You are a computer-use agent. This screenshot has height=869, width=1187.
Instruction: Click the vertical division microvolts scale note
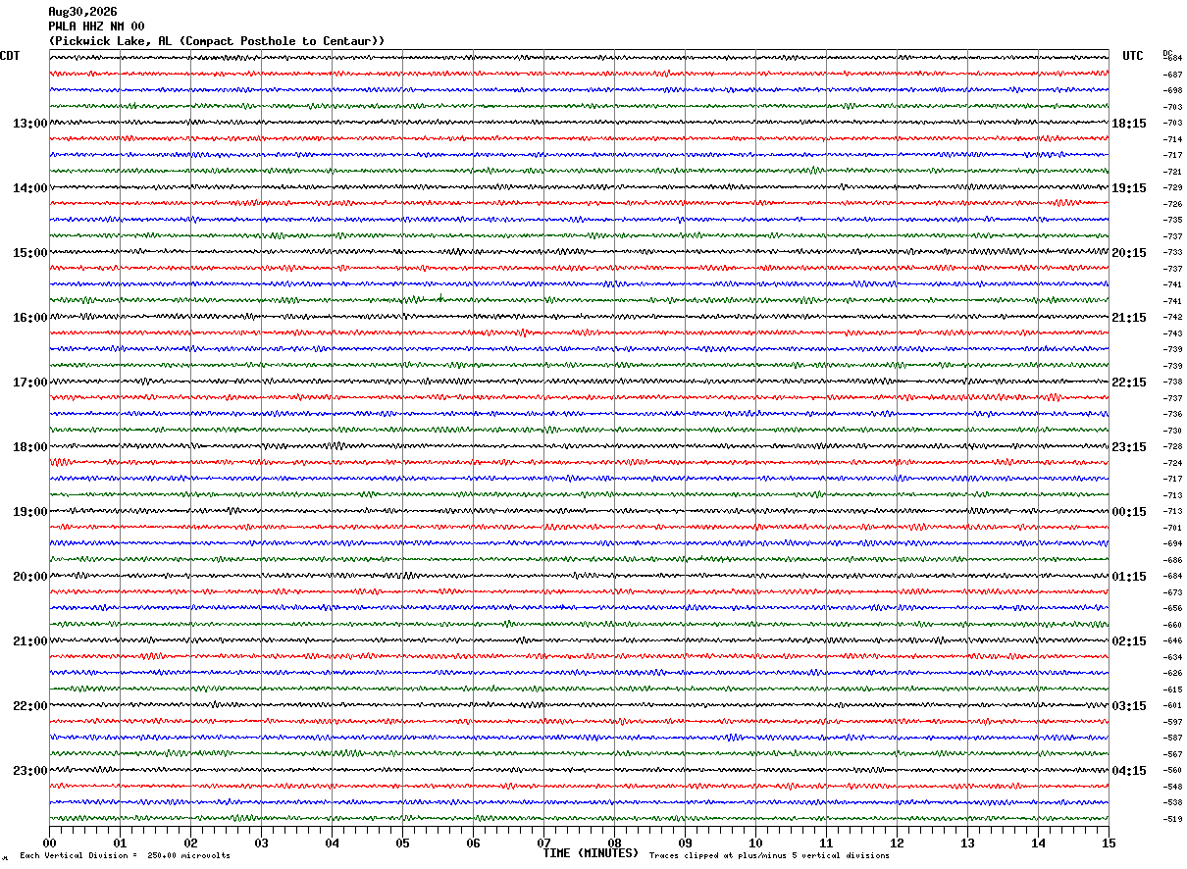click(125, 855)
